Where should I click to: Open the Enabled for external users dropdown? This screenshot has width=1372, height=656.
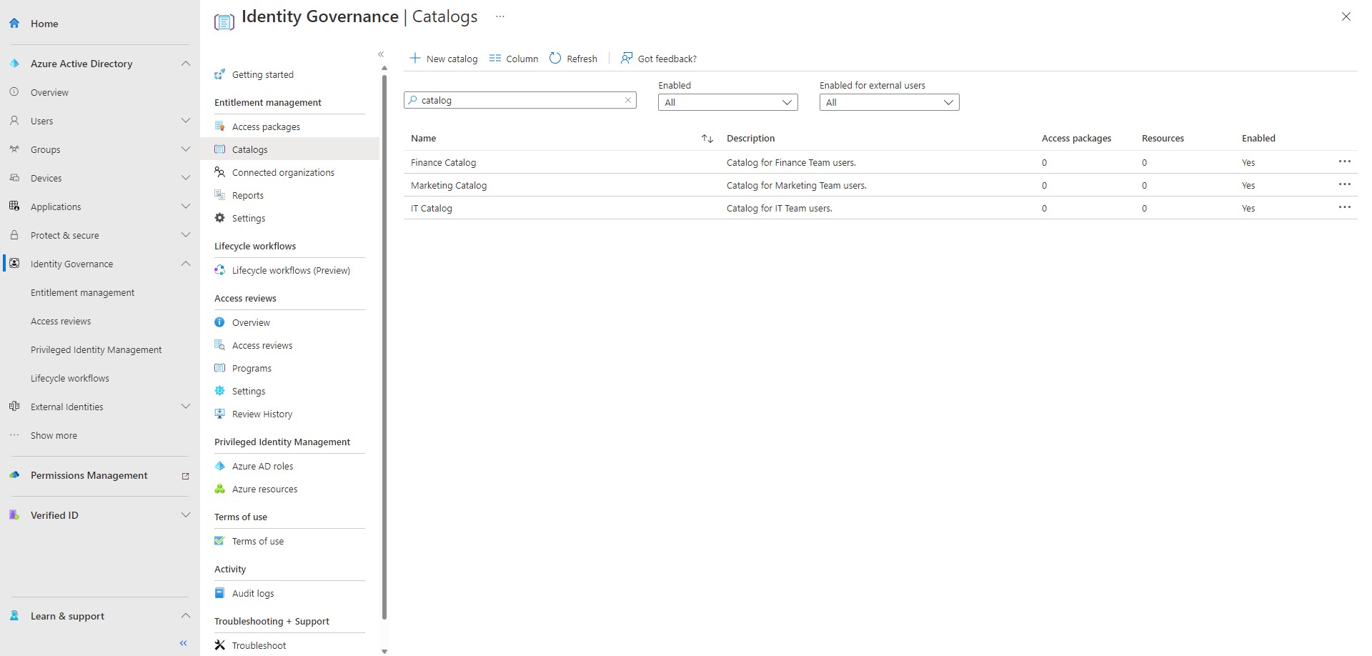click(889, 101)
